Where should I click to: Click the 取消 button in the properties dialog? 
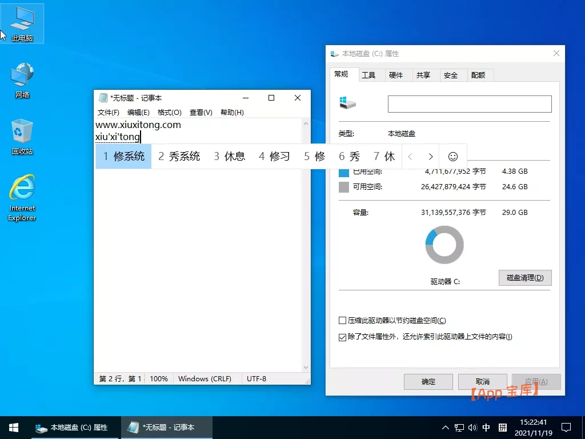point(482,381)
